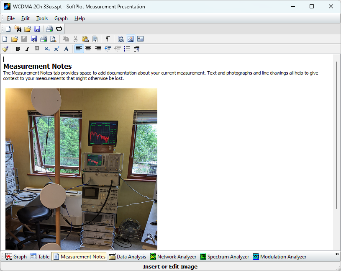This screenshot has height=271, width=341.
Task: Click the refresh loop arrows icon
Action: click(59, 29)
